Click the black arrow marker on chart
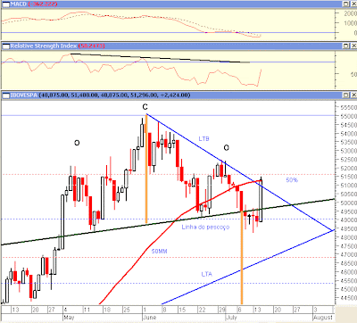The height and width of the screenshot is (323, 357). (249, 219)
